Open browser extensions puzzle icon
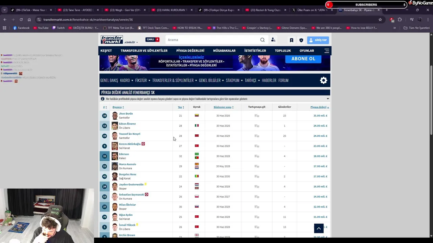The height and width of the screenshot is (243, 433). (x=400, y=20)
